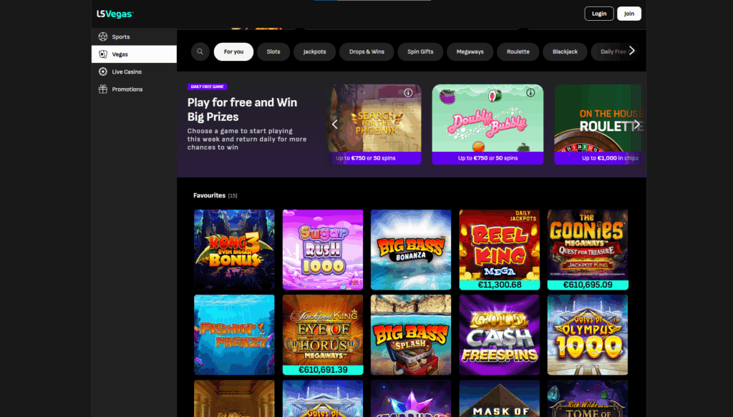Click the Vegas cards icon in sidebar
Image resolution: width=733 pixels, height=417 pixels.
(103, 54)
